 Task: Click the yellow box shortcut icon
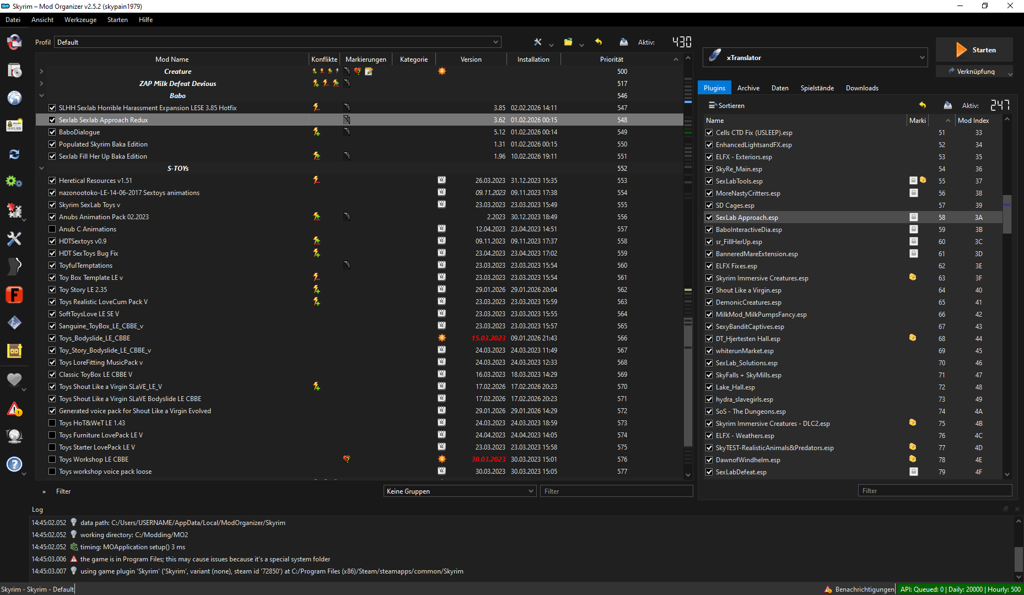coord(14,351)
